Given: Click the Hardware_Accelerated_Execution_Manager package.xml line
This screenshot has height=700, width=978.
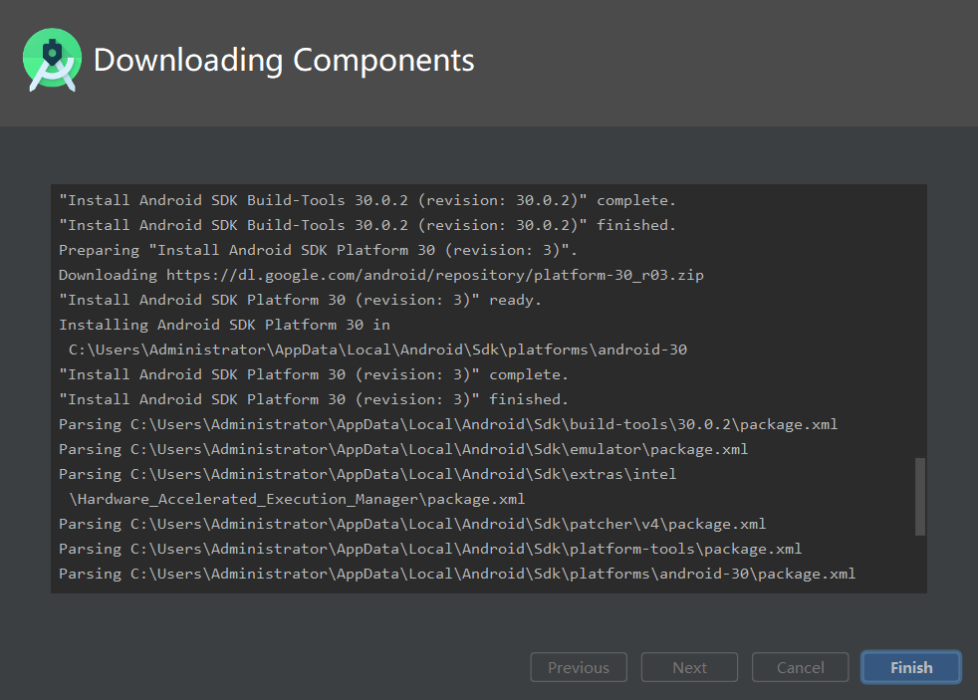Looking at the screenshot, I should coord(297,499).
